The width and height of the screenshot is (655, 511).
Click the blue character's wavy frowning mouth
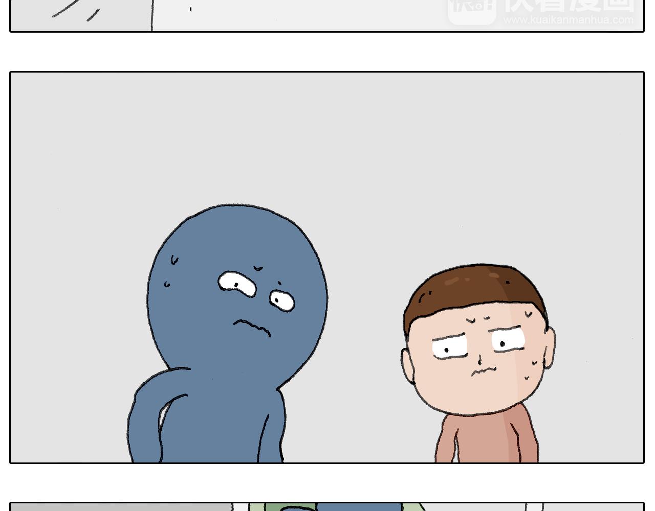252,327
